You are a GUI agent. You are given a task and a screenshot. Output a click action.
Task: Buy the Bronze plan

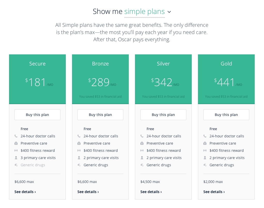(100, 115)
